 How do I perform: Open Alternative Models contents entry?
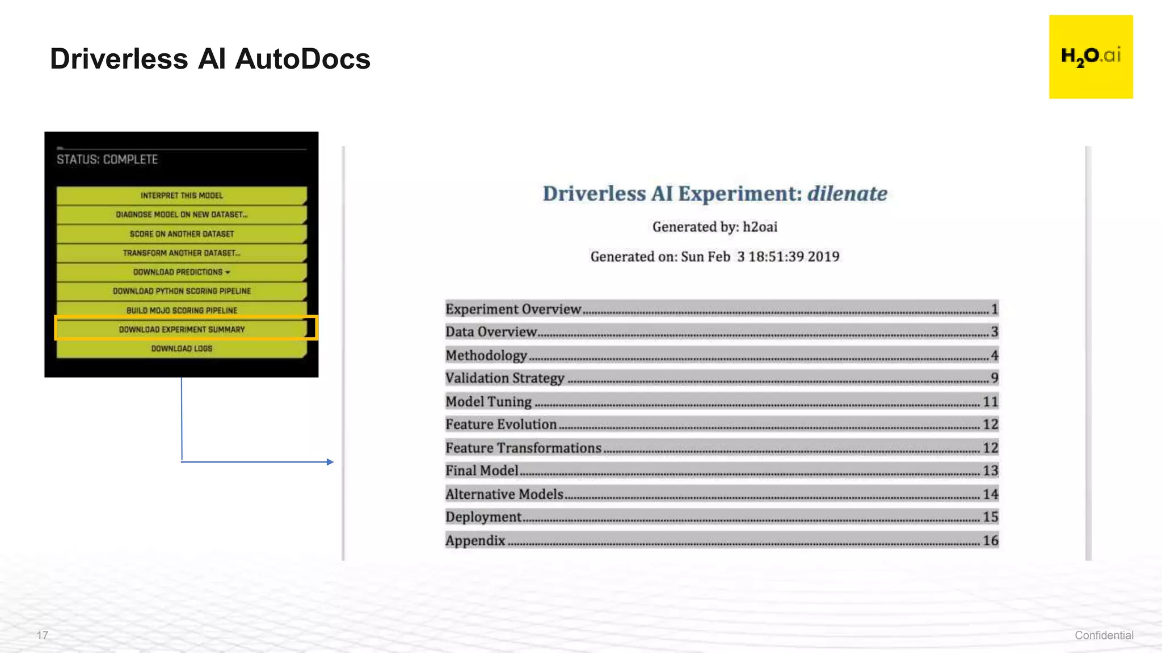(722, 494)
